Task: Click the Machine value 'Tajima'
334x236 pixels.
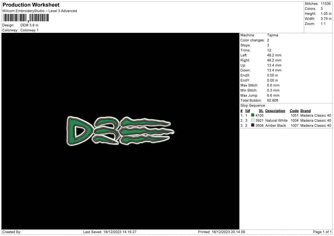Action: pos(272,35)
